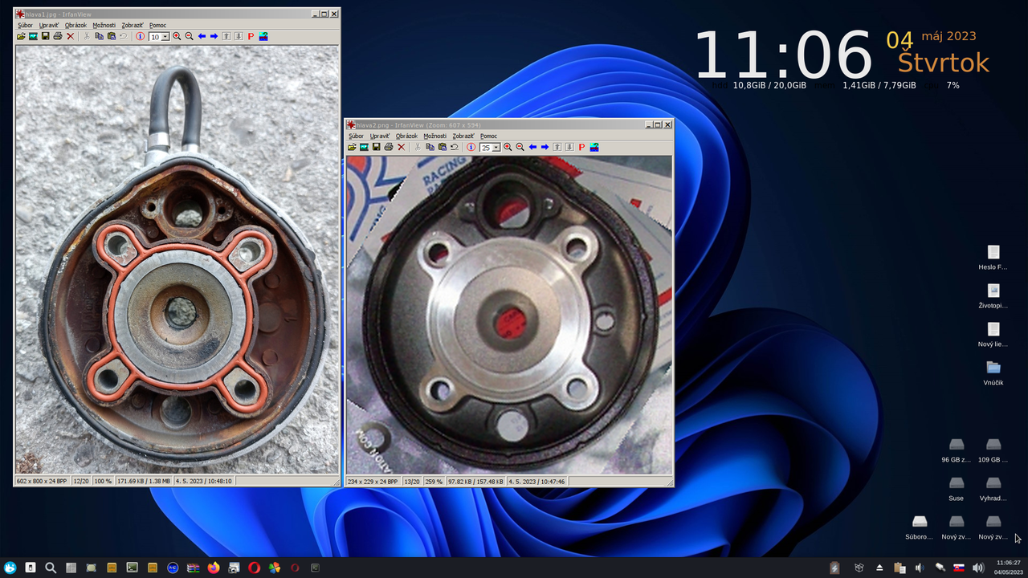Click the Zoom In magnifier in hlava2.png window
This screenshot has height=578, width=1028.
[x=508, y=147]
